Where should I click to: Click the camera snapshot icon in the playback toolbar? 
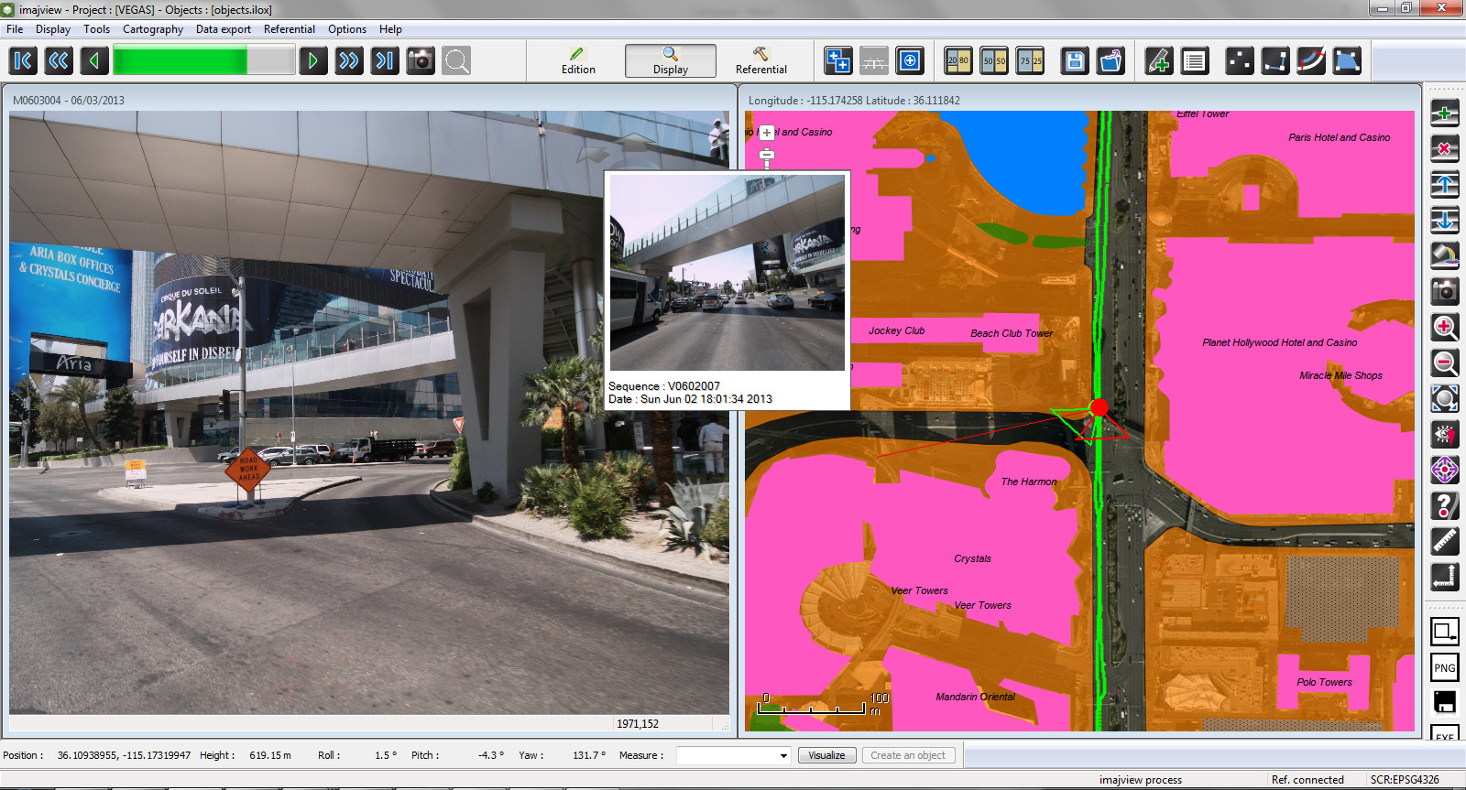[x=421, y=61]
